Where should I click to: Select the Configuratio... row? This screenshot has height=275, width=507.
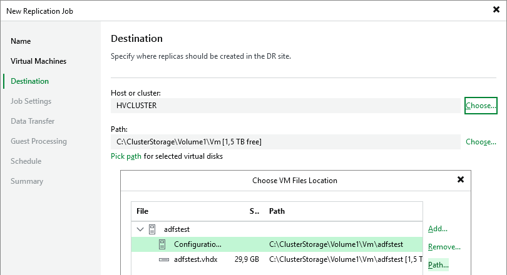click(277, 244)
